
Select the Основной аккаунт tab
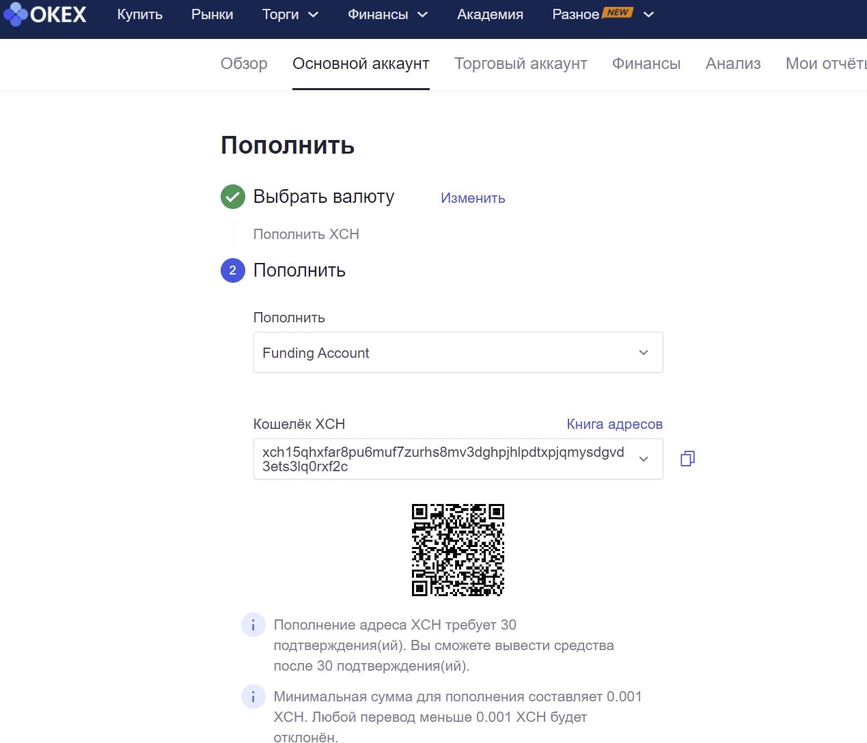pyautogui.click(x=361, y=64)
